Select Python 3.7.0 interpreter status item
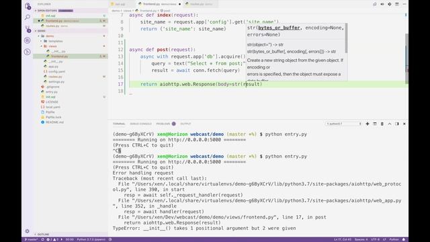430x242 pixels. 91,239
